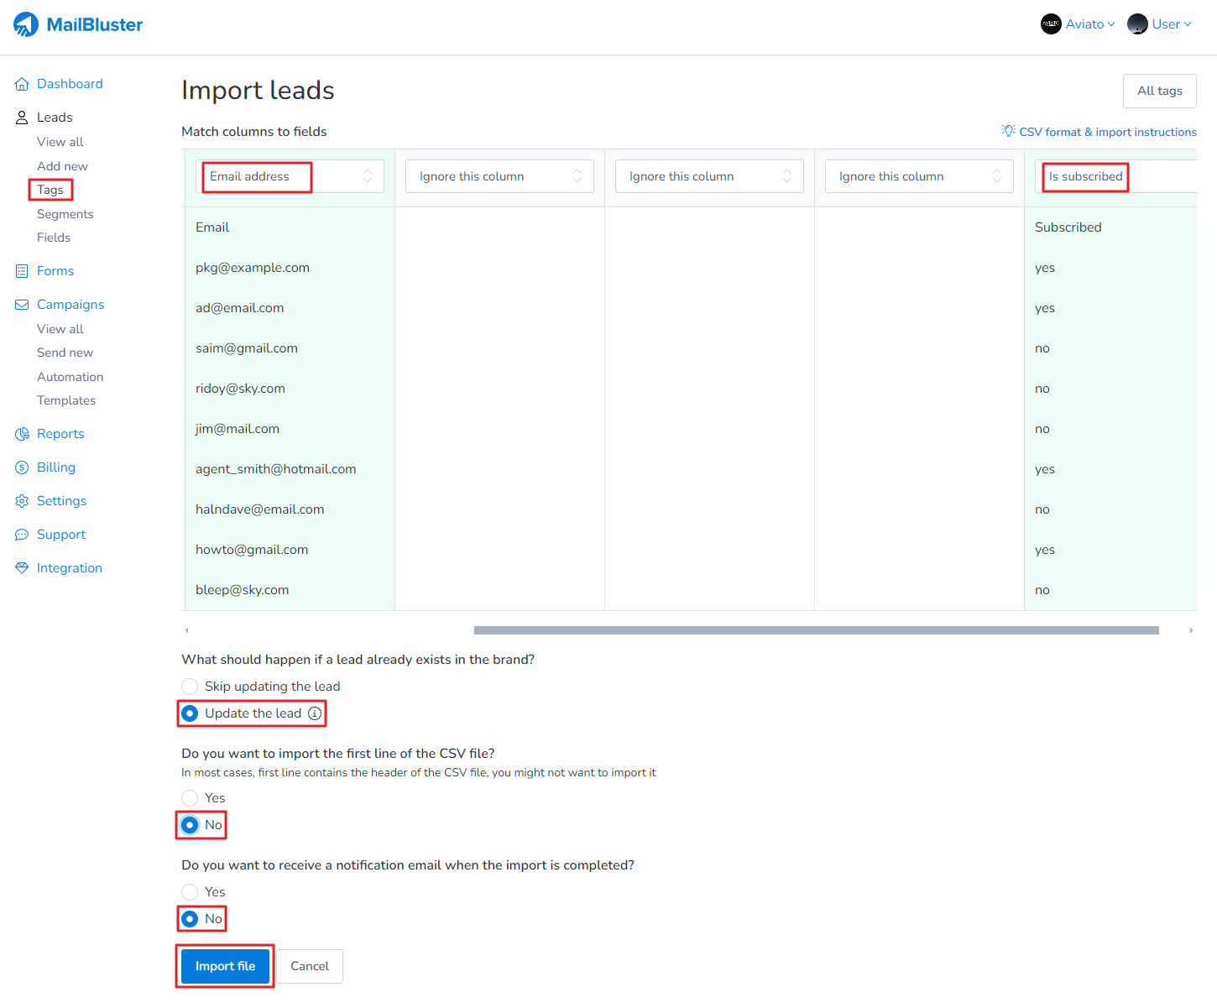Open Templates under Campaigns
Image resolution: width=1217 pixels, height=1008 pixels.
point(66,400)
